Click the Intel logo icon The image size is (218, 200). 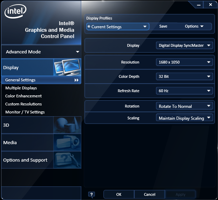click(15, 11)
